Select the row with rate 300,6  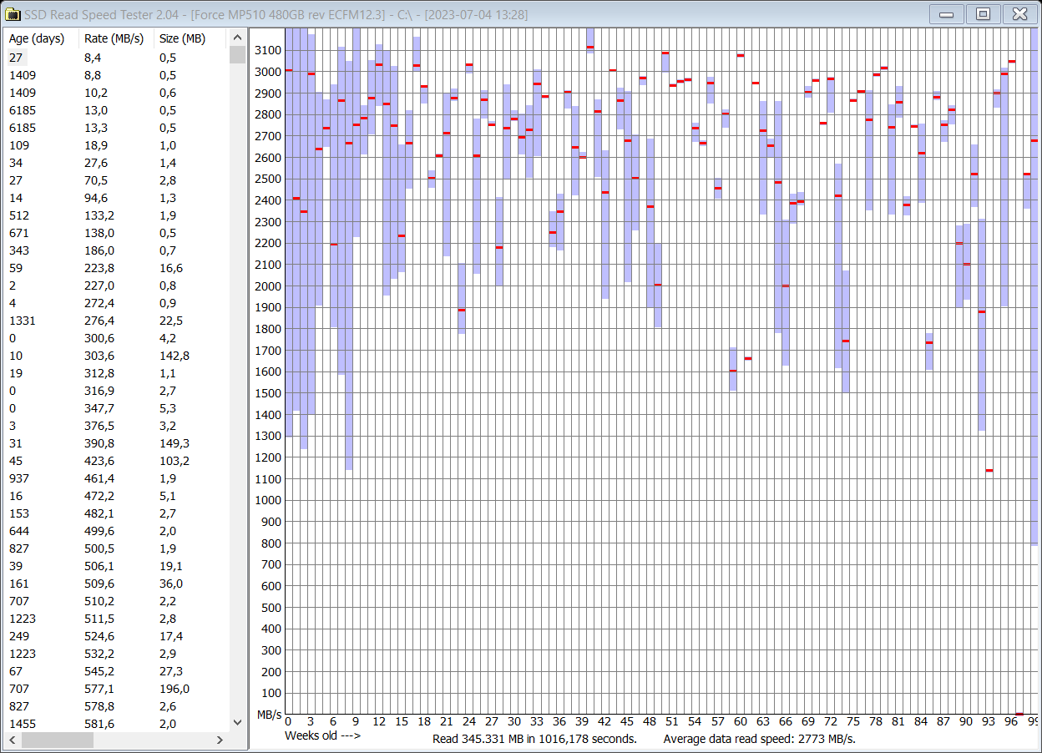point(116,338)
